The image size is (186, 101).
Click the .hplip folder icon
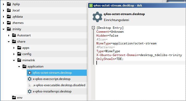[9, 4]
